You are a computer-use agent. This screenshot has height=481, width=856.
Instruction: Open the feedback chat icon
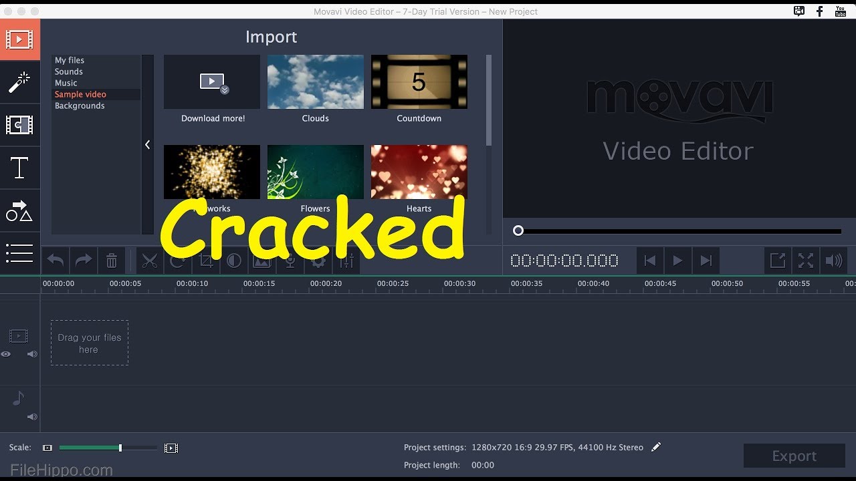pyautogui.click(x=799, y=11)
